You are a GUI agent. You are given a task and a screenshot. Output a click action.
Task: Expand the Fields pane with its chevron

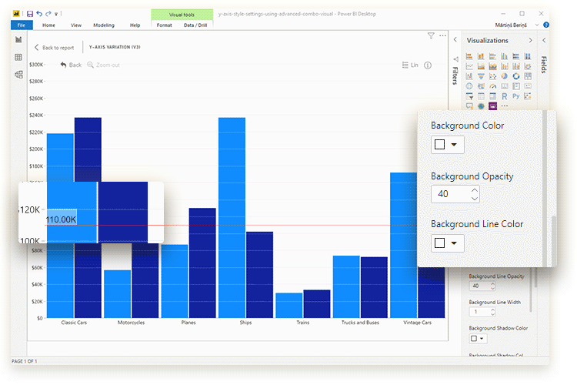pos(544,40)
